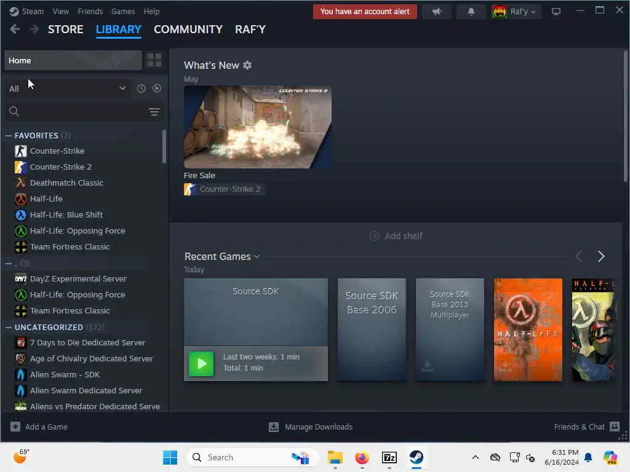This screenshot has width=630, height=472.
Task: Open the RAF'Y profile tab
Action: [x=250, y=29]
